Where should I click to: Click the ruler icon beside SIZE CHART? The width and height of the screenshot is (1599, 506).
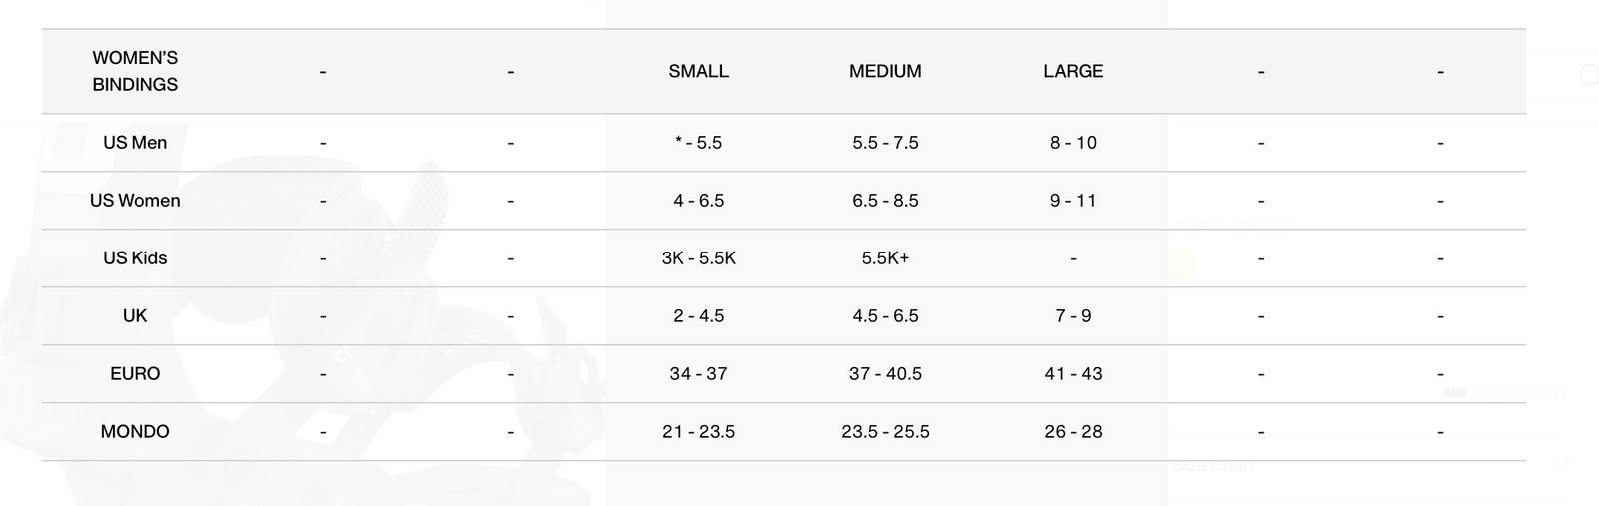[1455, 393]
